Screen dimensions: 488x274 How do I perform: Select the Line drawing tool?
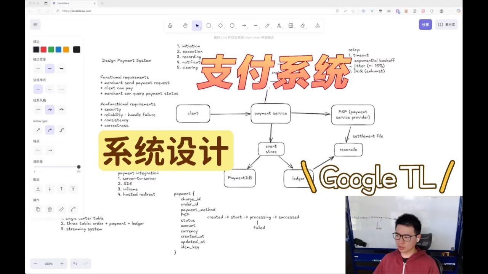pyautogui.click(x=256, y=25)
